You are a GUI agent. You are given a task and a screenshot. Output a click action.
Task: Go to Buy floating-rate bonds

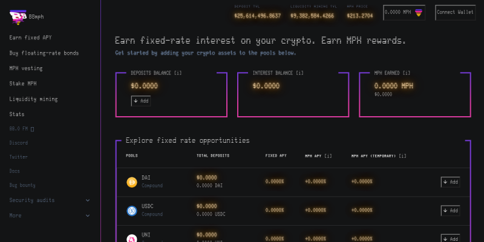(44, 53)
